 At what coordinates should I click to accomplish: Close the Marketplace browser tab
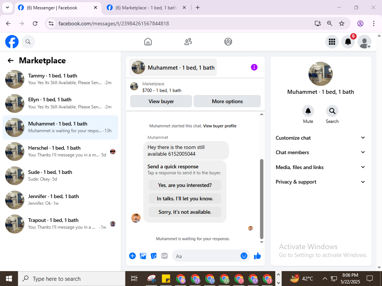tap(184, 7)
